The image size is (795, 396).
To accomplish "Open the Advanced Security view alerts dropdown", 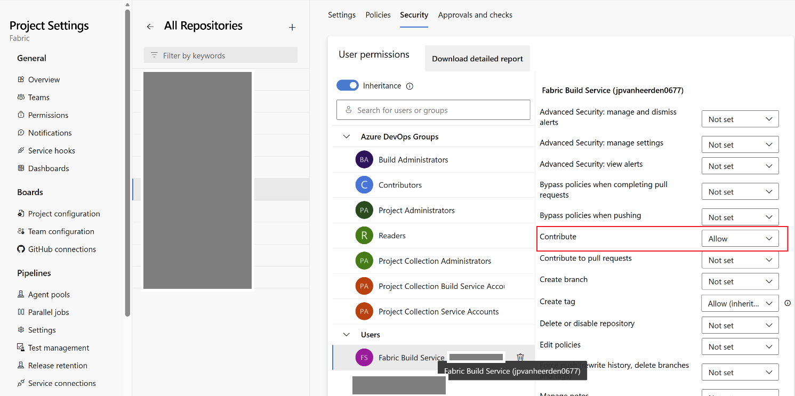I will pos(740,166).
